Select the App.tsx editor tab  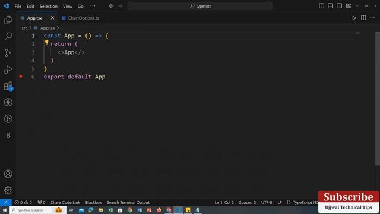34,18
